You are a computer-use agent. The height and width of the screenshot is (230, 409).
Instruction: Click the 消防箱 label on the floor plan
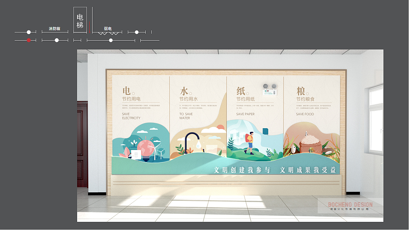pos(54,28)
